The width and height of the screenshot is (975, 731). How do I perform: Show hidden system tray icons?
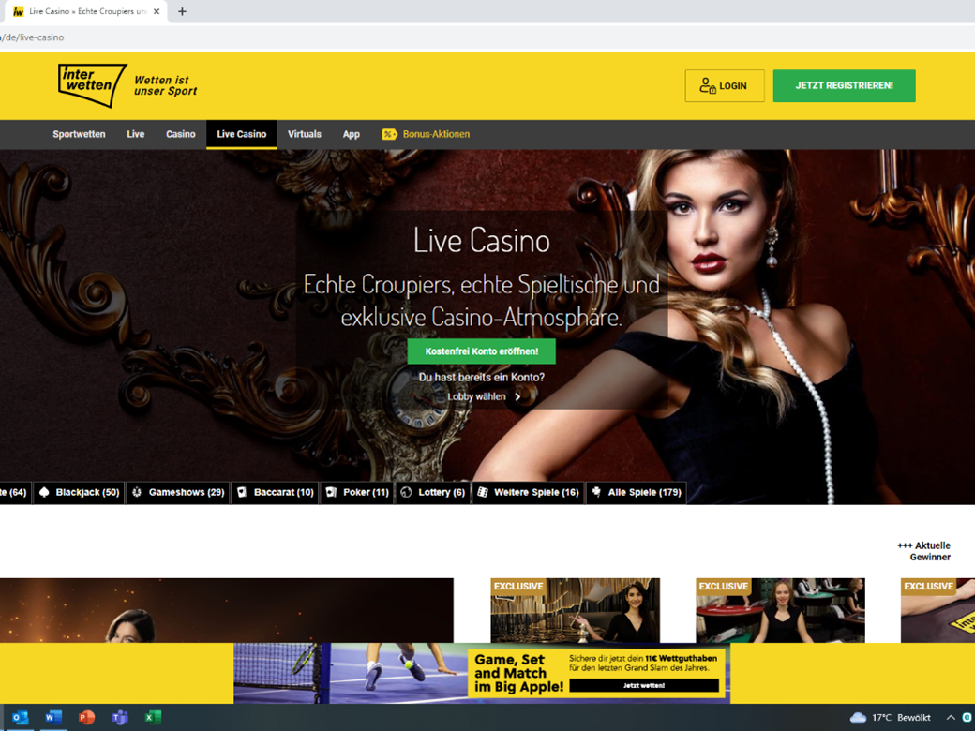coord(950,718)
